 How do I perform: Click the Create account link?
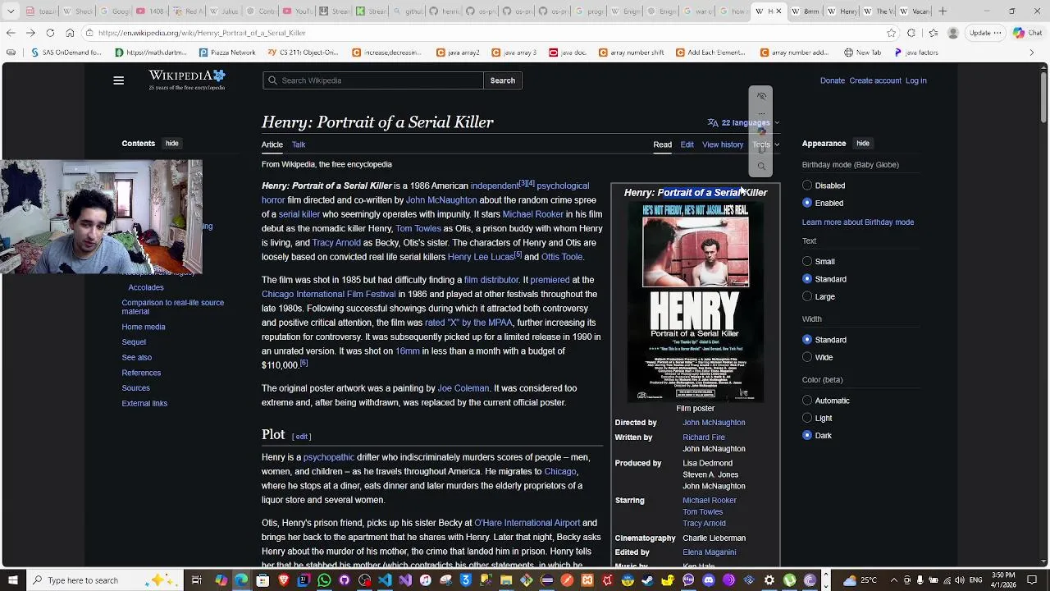tap(875, 80)
